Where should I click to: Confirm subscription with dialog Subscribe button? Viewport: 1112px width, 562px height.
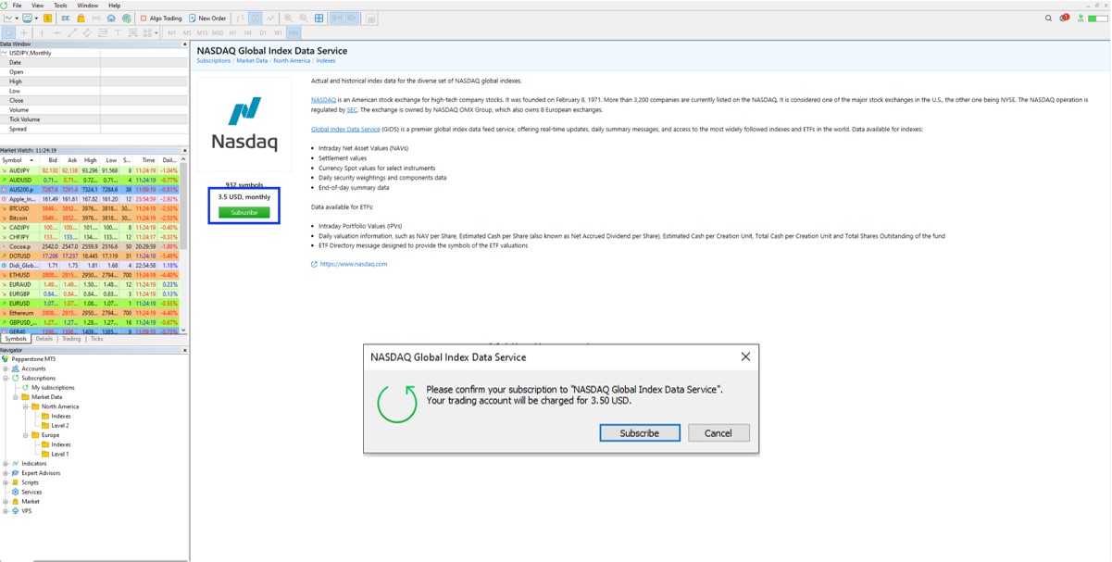tap(639, 432)
